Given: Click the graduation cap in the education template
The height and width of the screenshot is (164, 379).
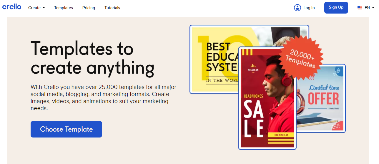Looking at the screenshot, I should 285,33.
